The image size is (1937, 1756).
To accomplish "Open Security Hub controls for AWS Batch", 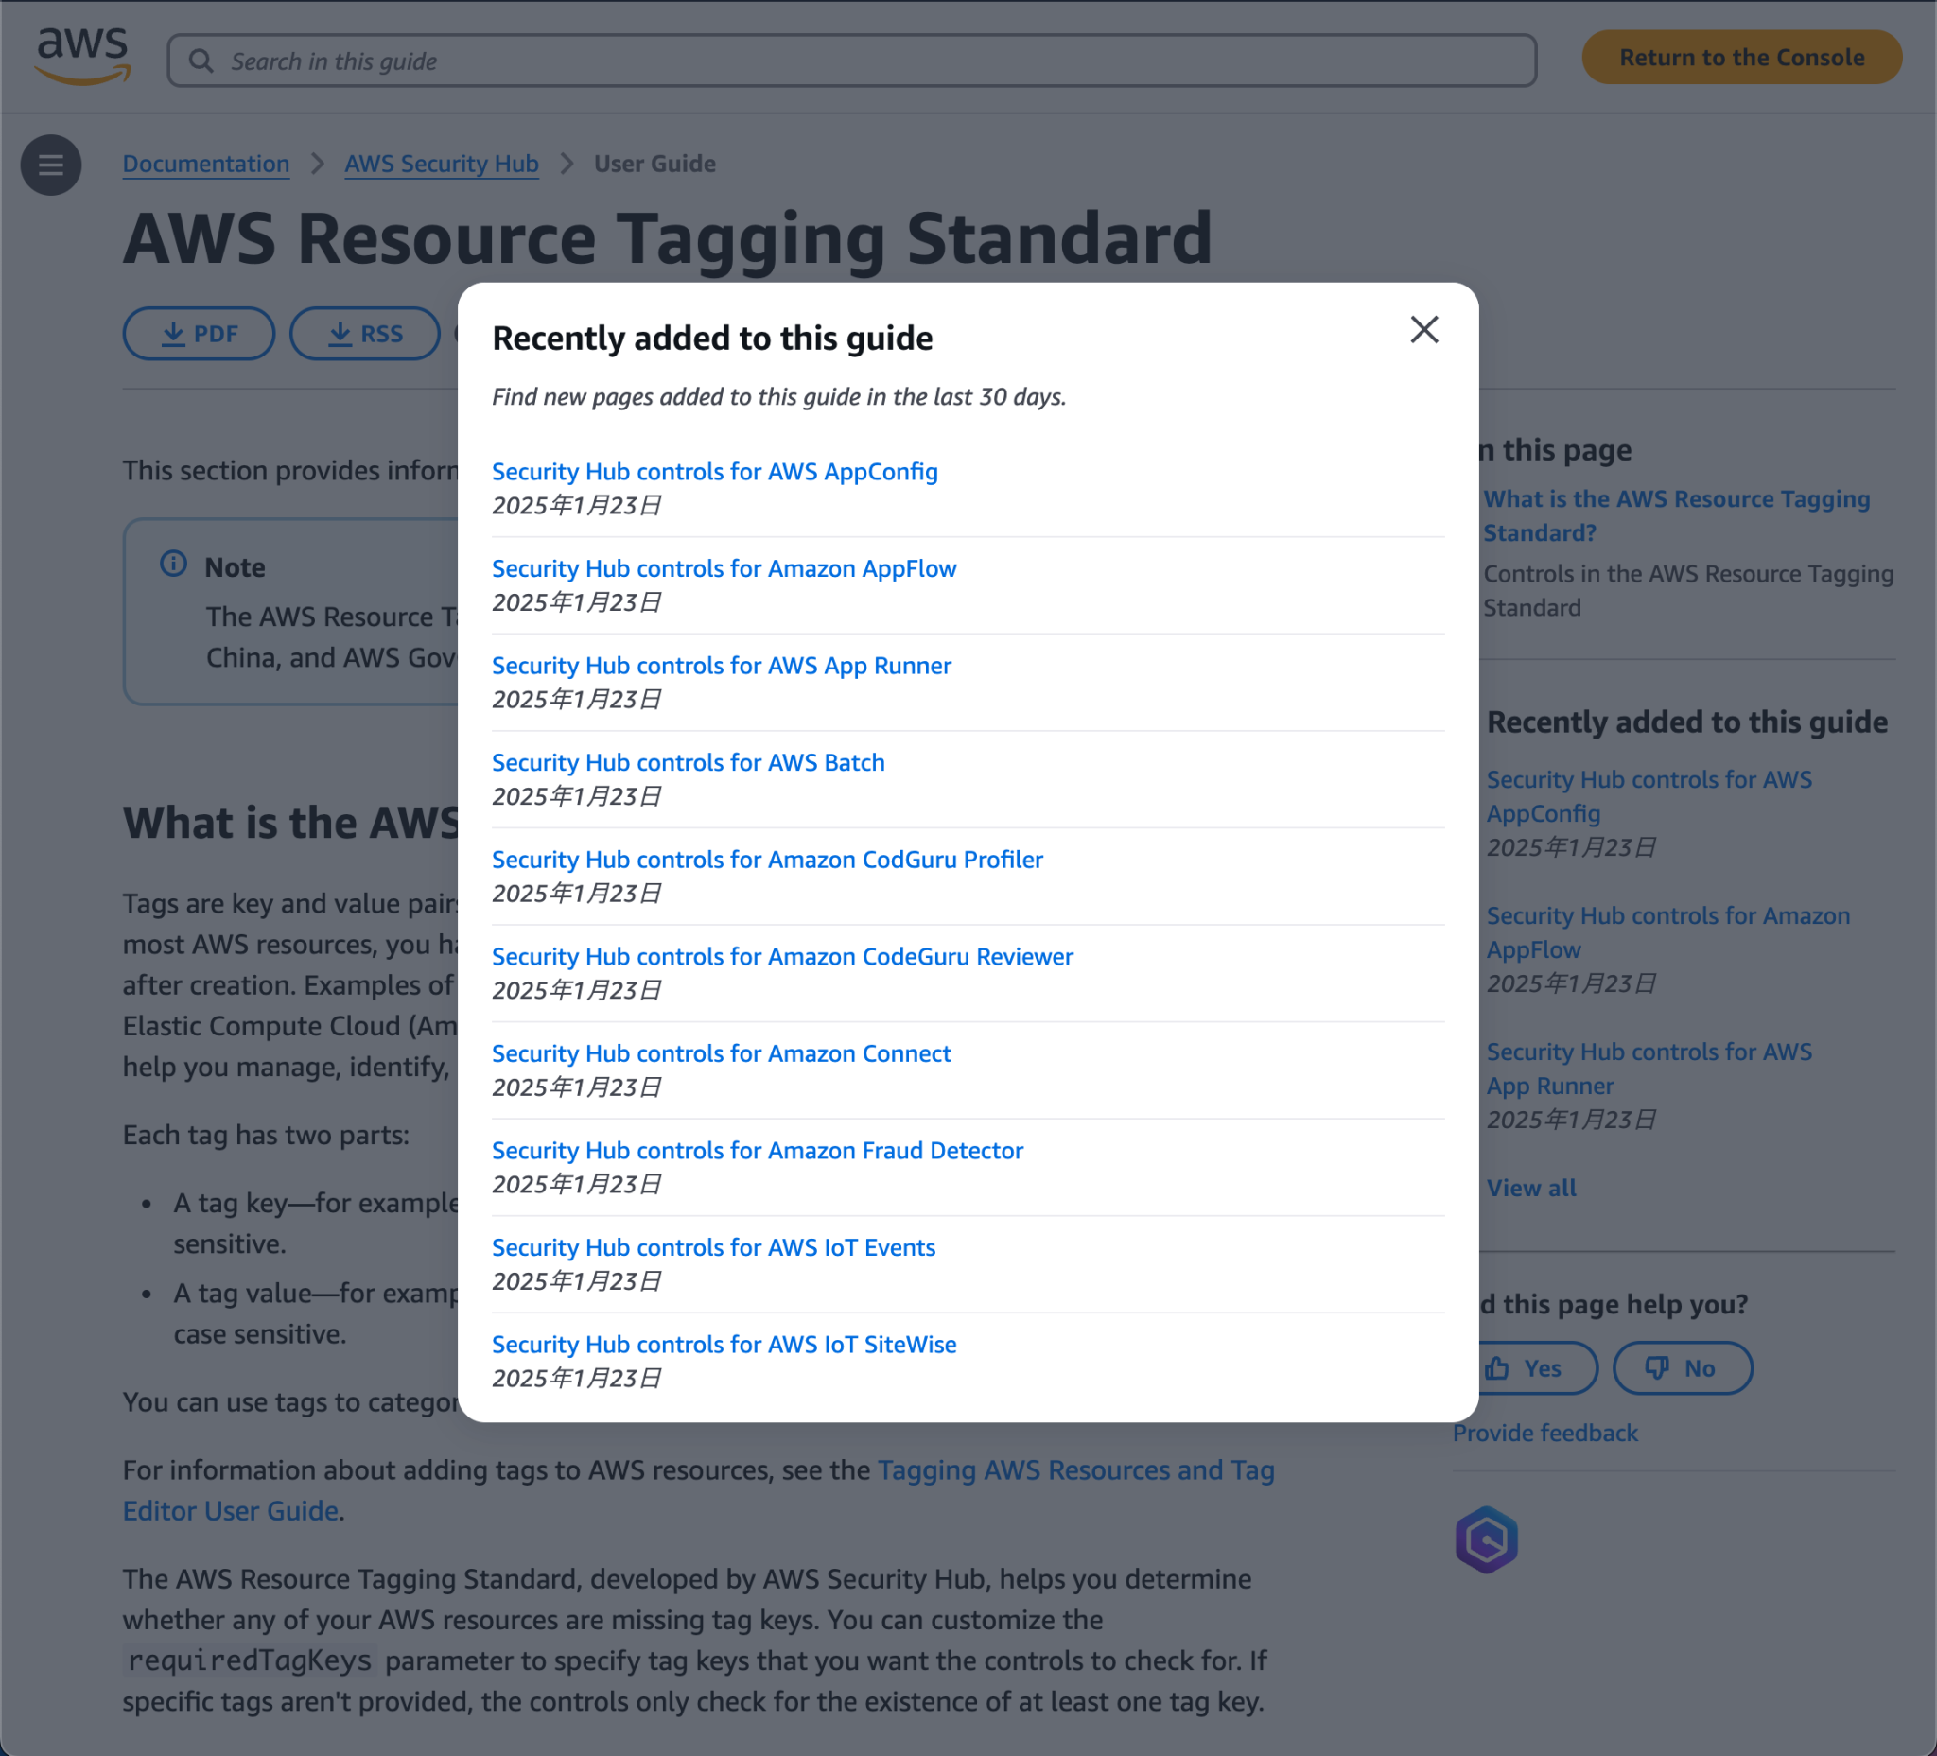I will point(688,763).
